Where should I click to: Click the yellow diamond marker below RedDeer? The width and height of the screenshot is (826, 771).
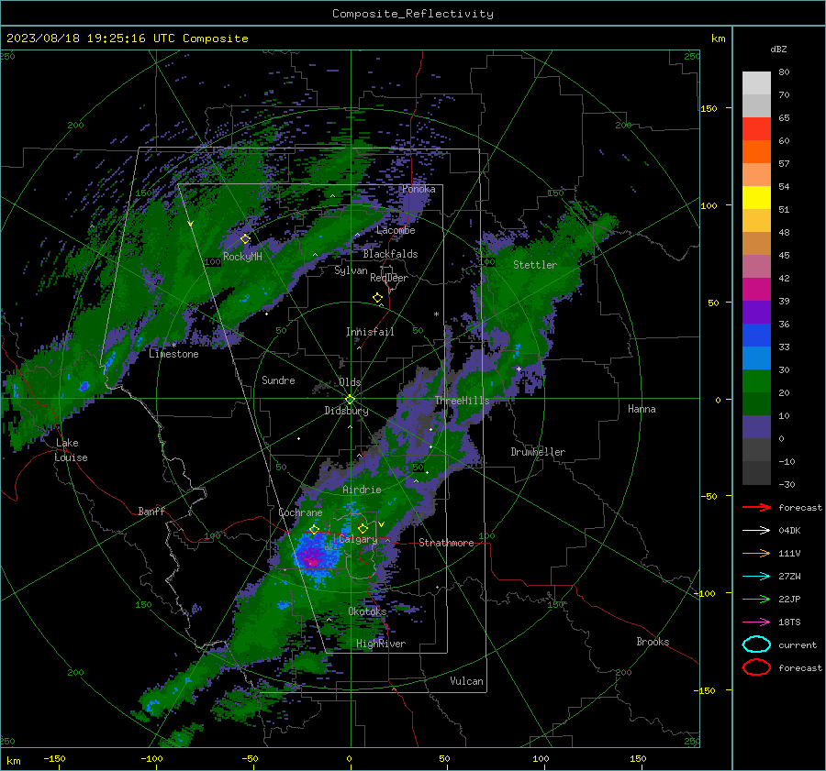[378, 298]
